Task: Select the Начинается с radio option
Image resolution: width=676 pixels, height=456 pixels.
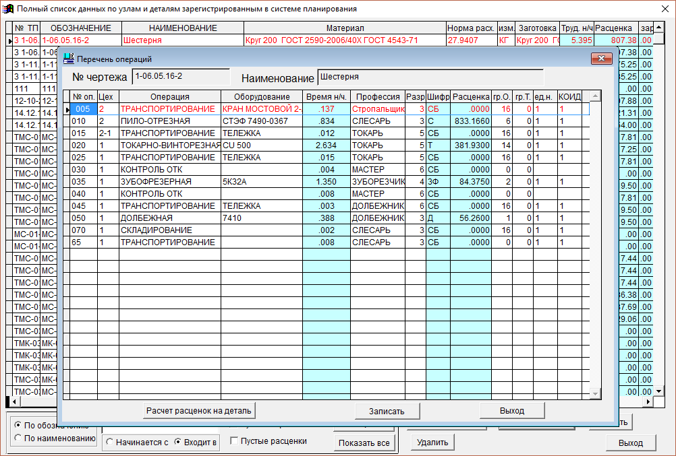Action: tap(110, 443)
